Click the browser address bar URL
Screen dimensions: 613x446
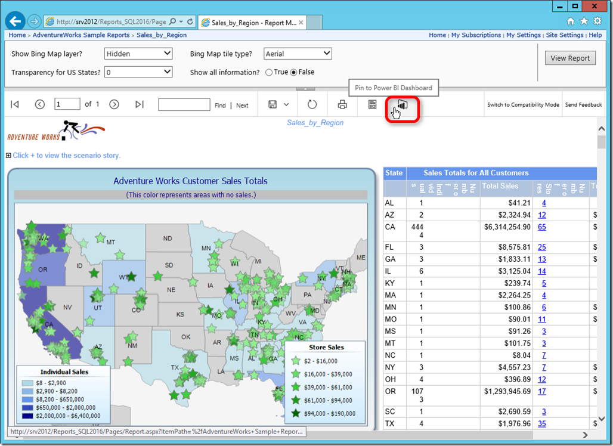point(111,22)
